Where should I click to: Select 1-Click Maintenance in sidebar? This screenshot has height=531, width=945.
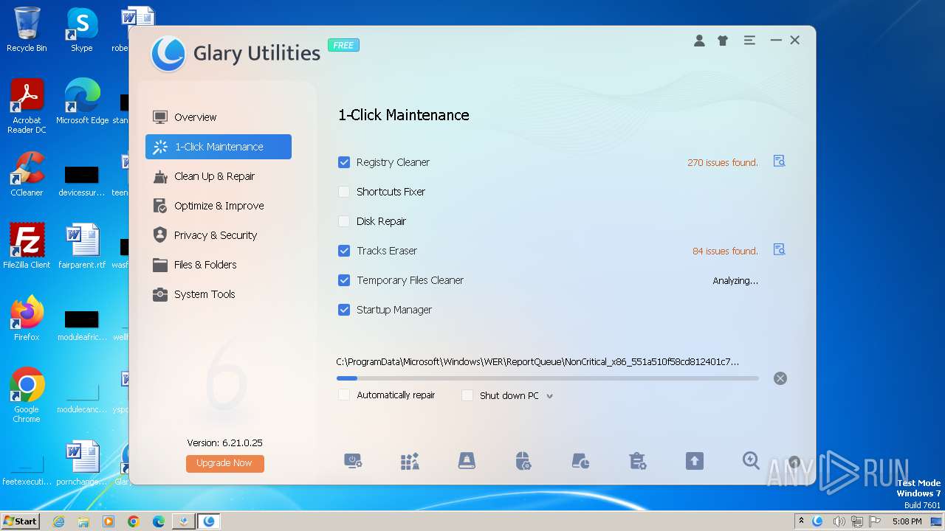[x=219, y=146]
